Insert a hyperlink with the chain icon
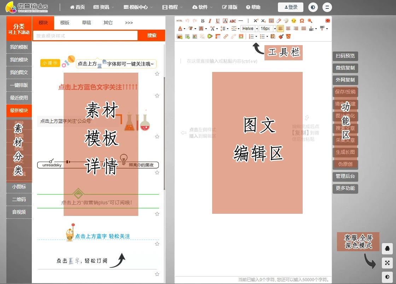This screenshot has width=396, height=284. (x=226, y=37)
